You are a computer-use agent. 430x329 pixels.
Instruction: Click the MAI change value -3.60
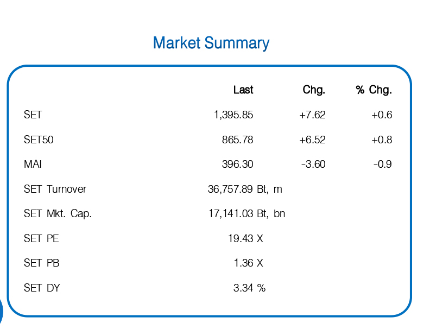tap(313, 164)
